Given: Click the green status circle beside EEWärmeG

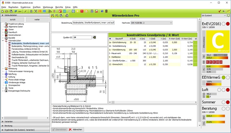Looking at the screenshot, I should tap(223, 77).
